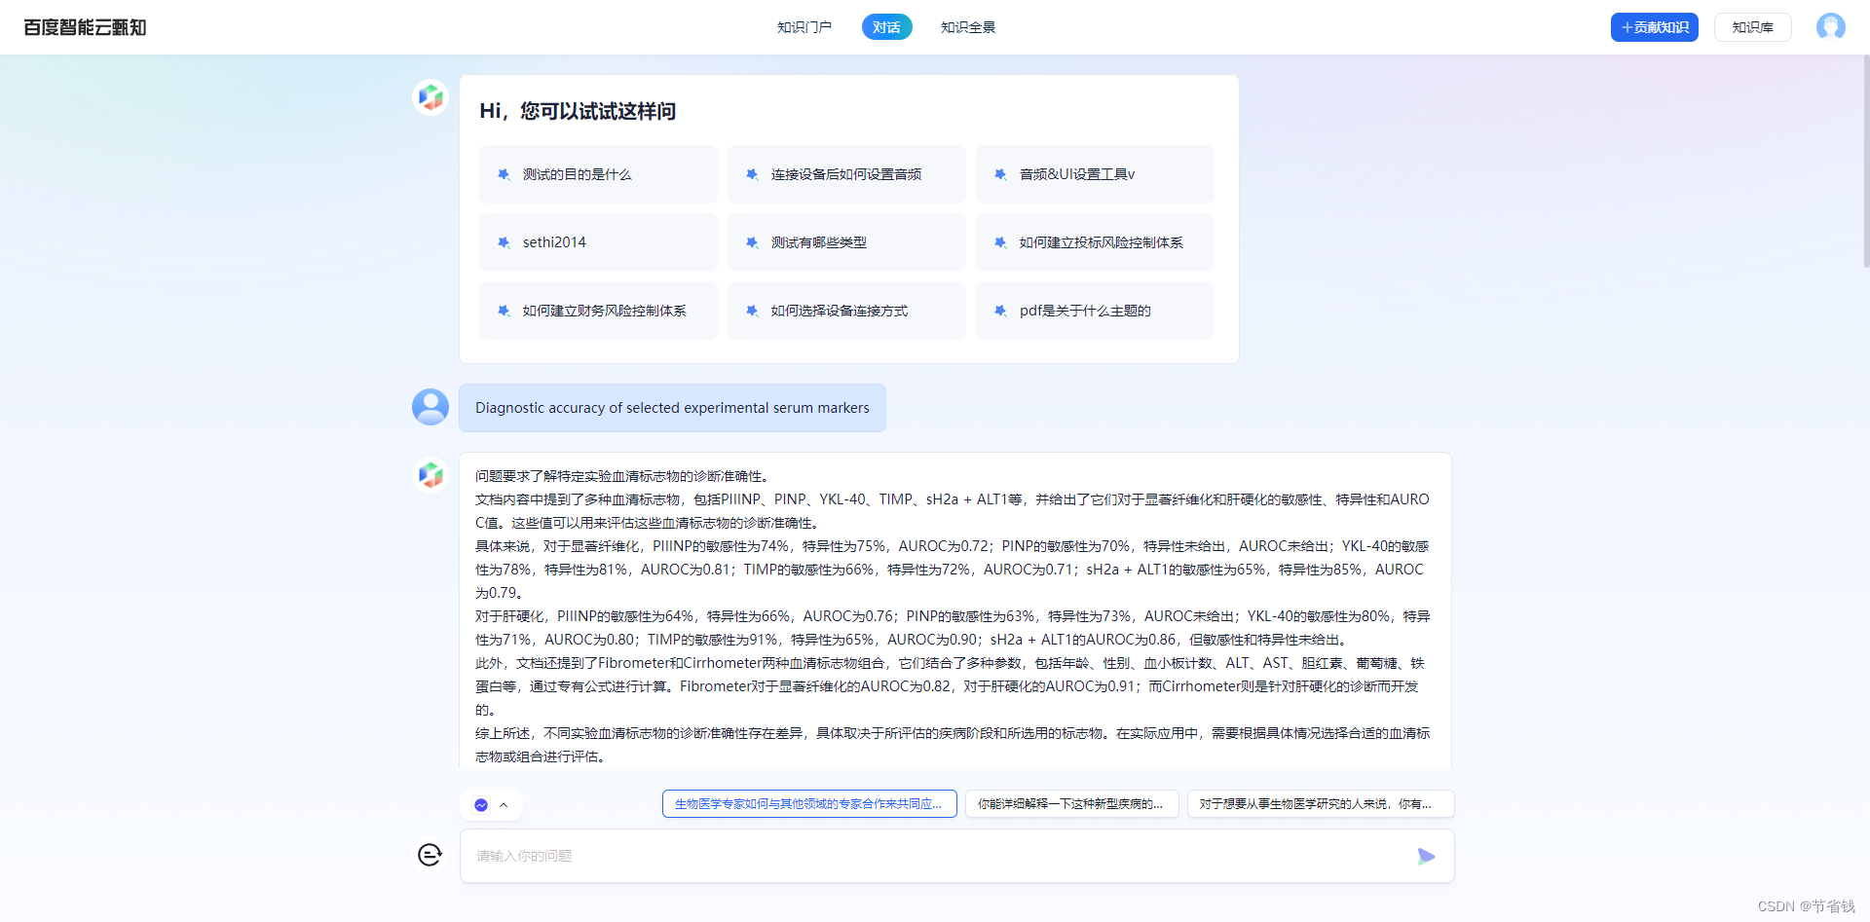
Task: Click the +贡献知识 button
Action: tap(1654, 27)
